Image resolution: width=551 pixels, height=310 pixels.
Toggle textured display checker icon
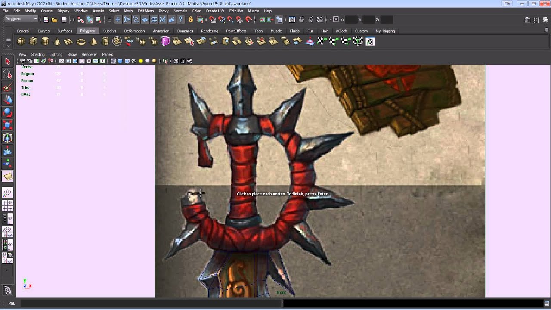[x=134, y=61]
